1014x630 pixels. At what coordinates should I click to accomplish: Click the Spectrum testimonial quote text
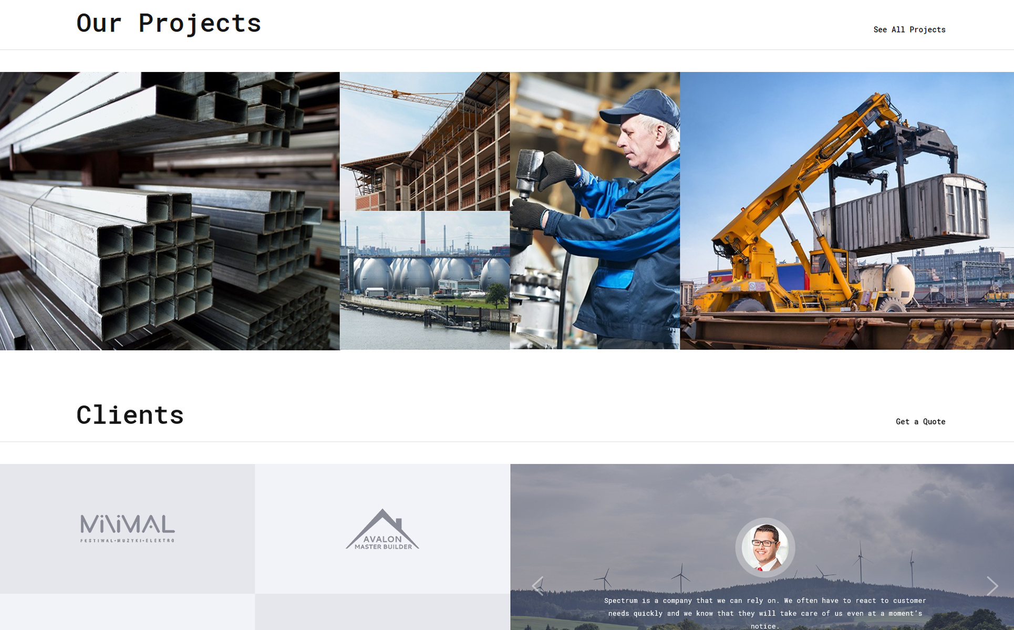[765, 613]
